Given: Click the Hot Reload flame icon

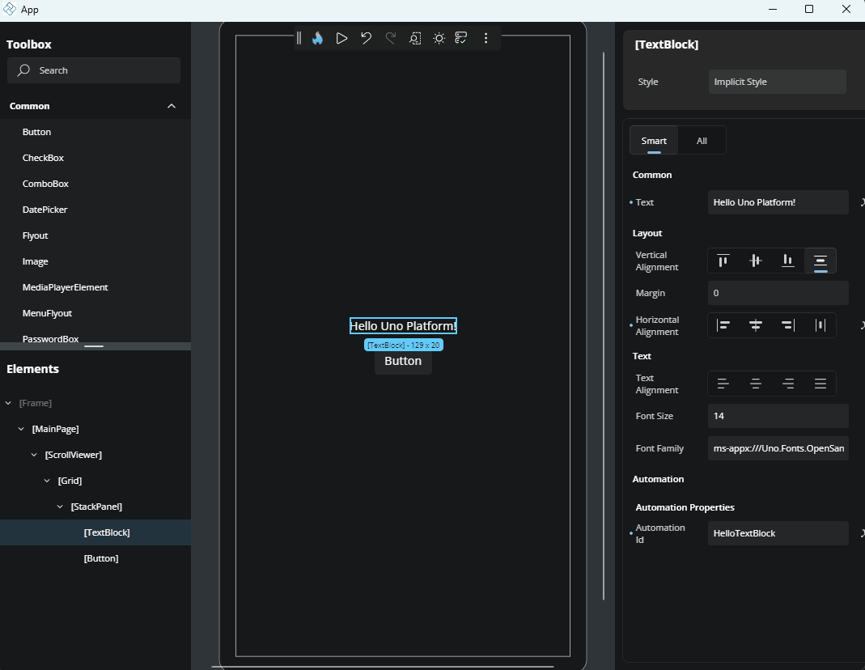Looking at the screenshot, I should 318,38.
